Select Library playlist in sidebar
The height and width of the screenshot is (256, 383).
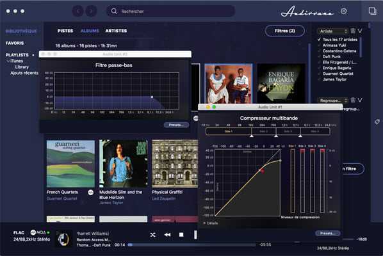22,67
